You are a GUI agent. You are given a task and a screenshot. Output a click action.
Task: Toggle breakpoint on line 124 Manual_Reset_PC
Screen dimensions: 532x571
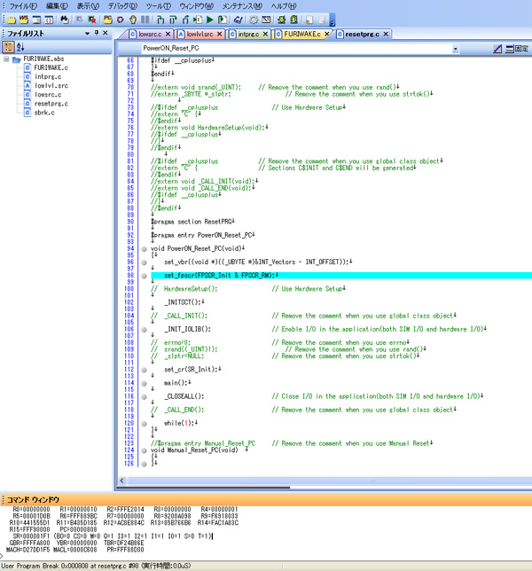click(144, 450)
